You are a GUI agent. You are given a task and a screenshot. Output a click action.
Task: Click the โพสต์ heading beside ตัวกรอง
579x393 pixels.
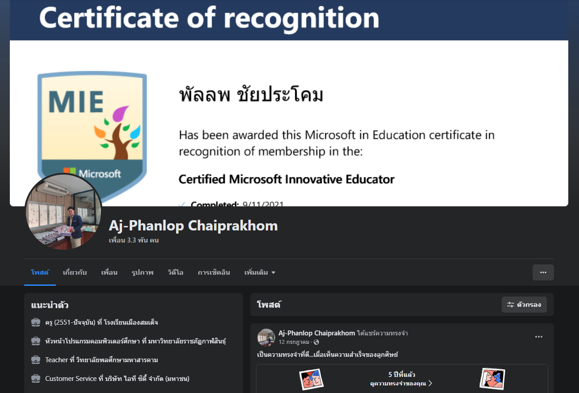pos(269,305)
